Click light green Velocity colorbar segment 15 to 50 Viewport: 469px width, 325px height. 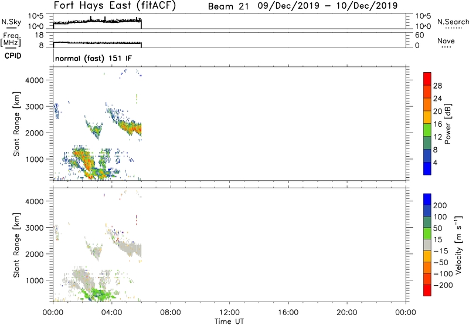point(427,233)
